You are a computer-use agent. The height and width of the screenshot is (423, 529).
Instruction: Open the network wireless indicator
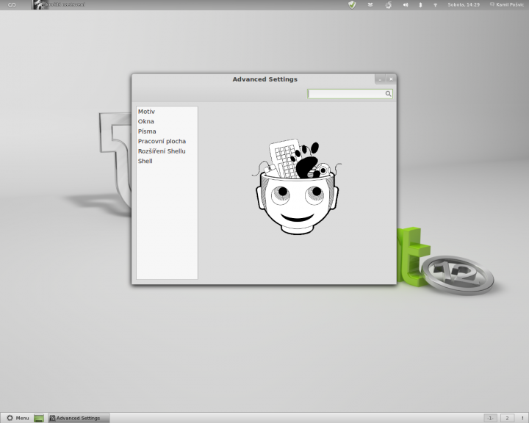(x=435, y=4)
